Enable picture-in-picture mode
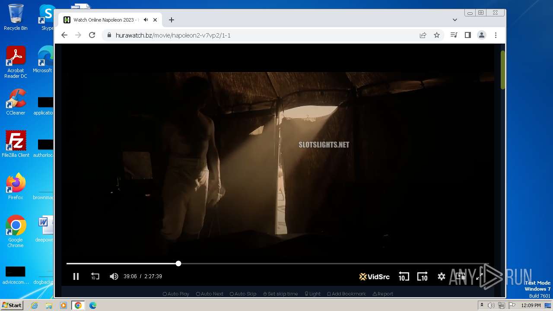The image size is (553, 311). click(x=461, y=276)
